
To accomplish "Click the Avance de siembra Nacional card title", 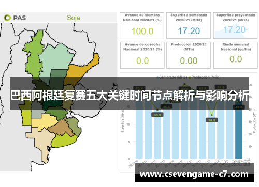I will 142,18.
